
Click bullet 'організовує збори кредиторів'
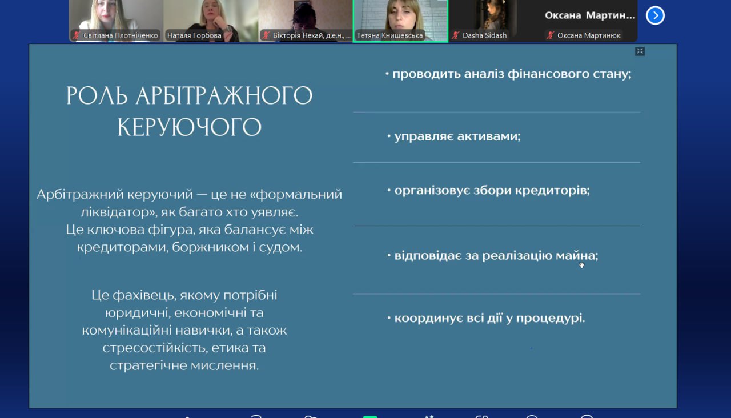(488, 190)
